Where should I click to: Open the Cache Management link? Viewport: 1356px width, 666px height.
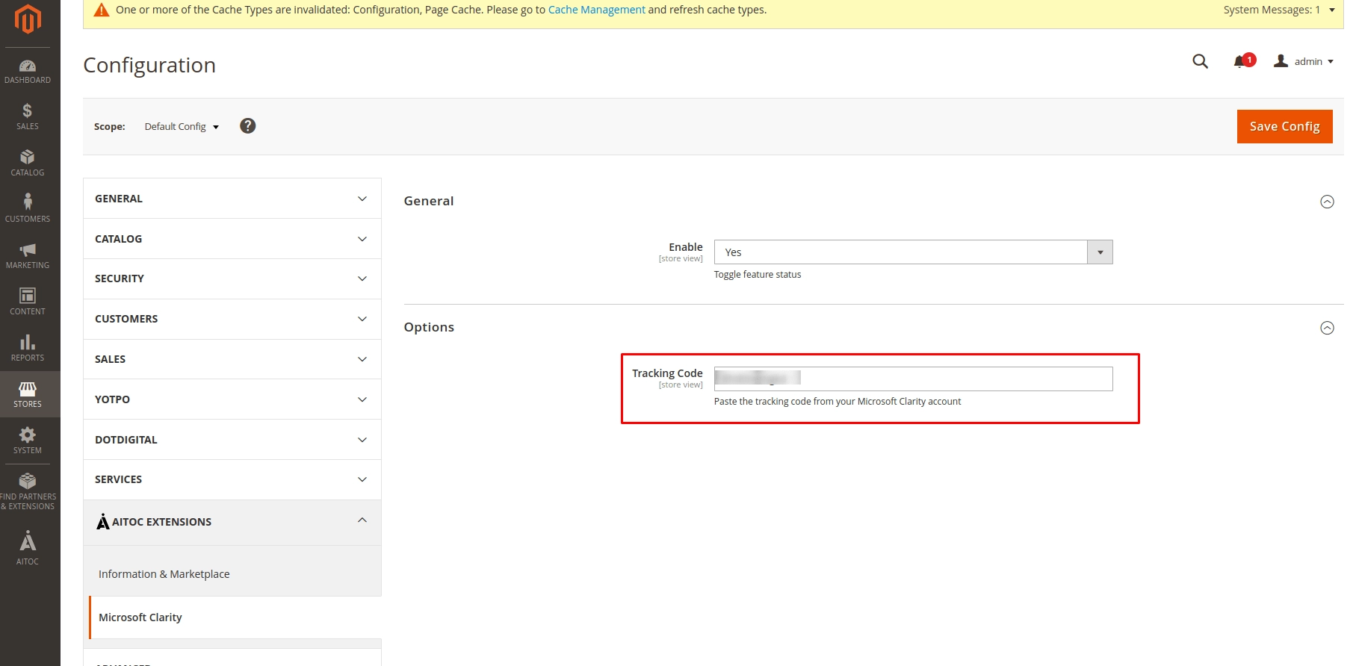coord(596,10)
